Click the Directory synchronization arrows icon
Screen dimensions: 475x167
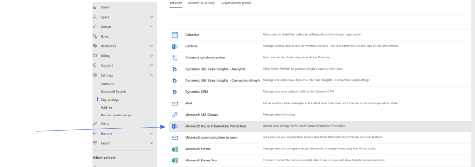pos(174,58)
